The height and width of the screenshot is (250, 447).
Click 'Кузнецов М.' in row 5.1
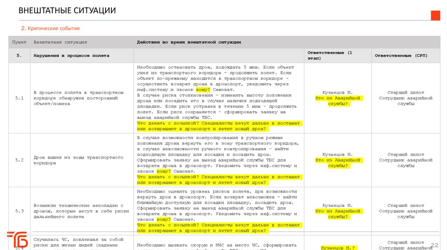[x=337, y=92]
